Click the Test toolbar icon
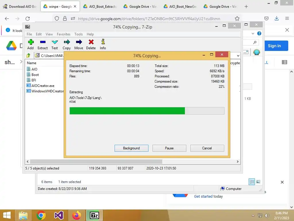 pyautogui.click(x=55, y=44)
